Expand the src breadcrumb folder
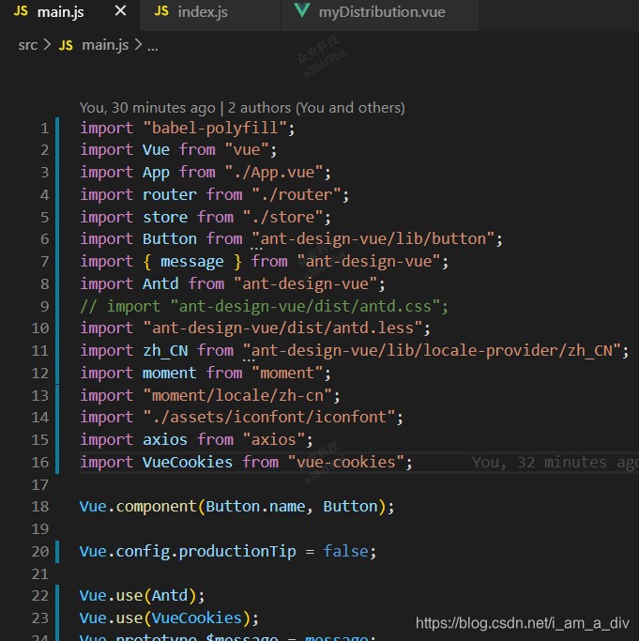The image size is (639, 641). pyautogui.click(x=27, y=45)
